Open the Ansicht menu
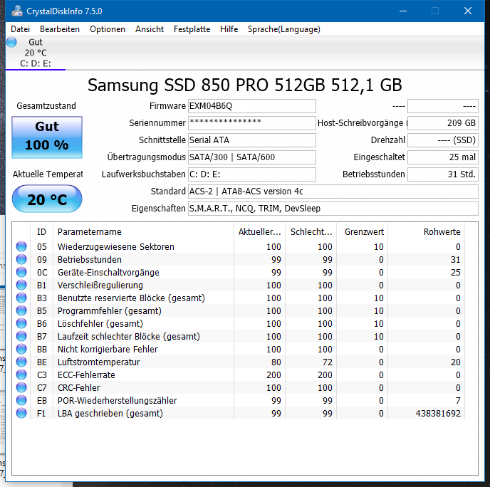Viewport: 490px width, 487px height. coord(150,29)
